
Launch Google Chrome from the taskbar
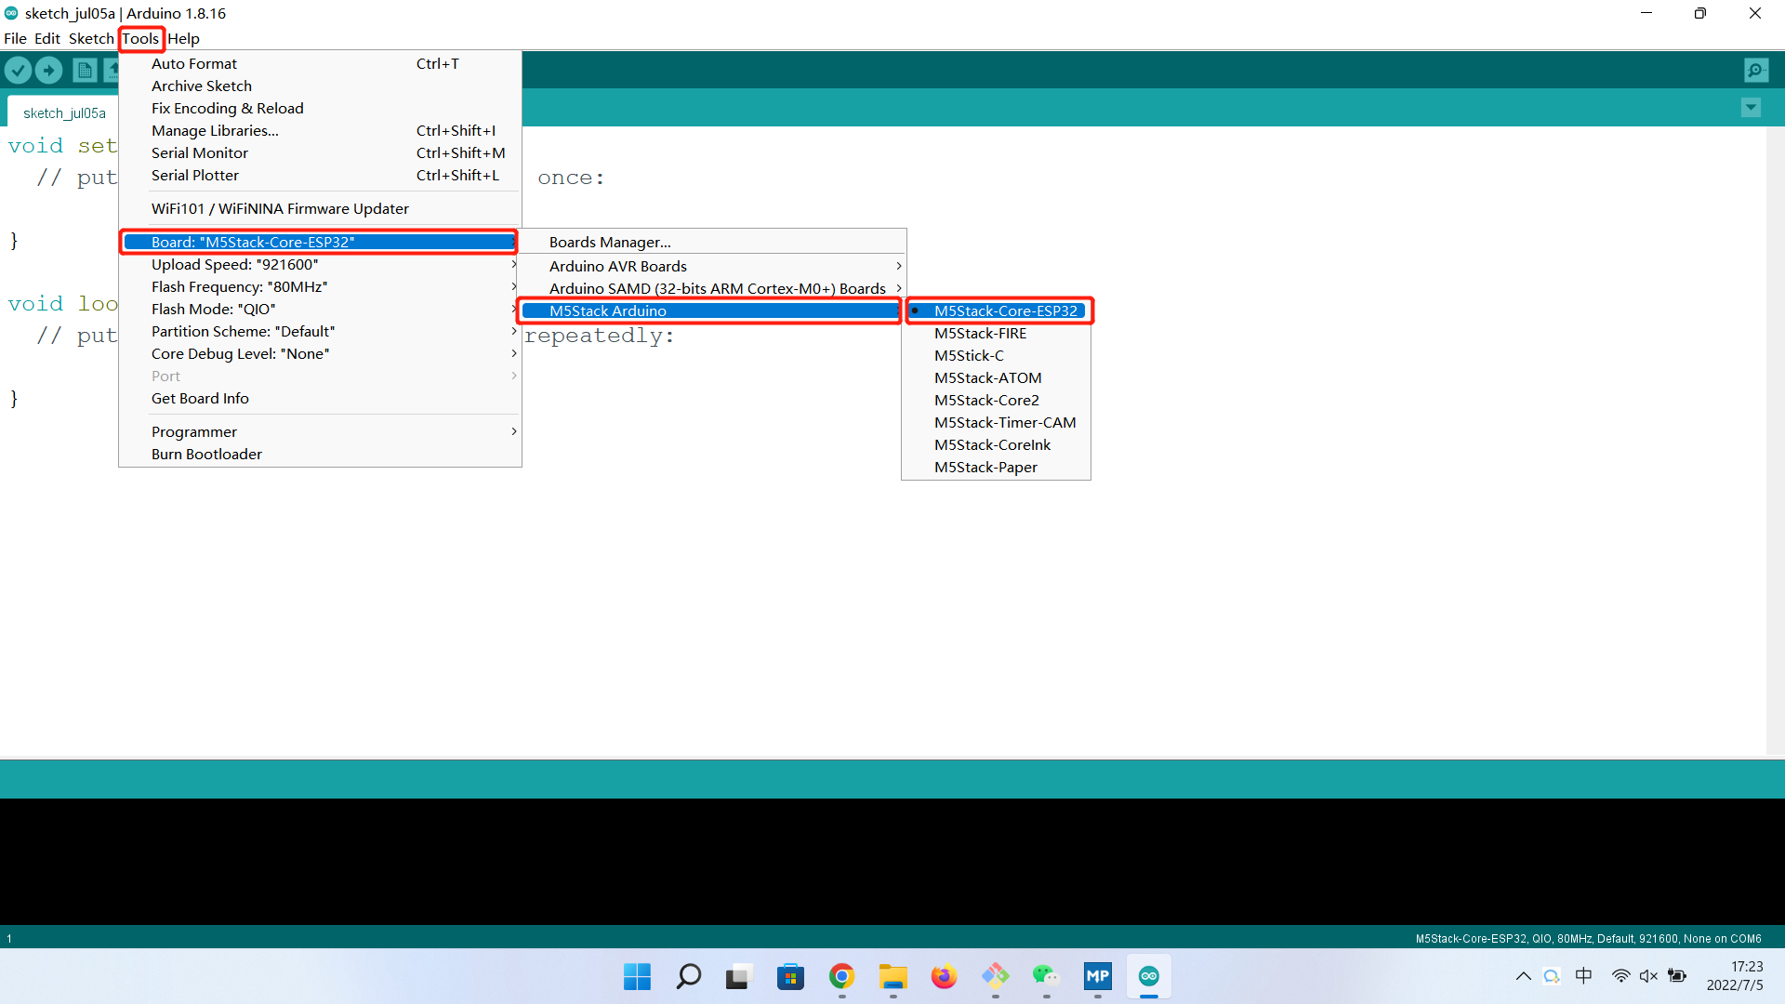click(841, 976)
